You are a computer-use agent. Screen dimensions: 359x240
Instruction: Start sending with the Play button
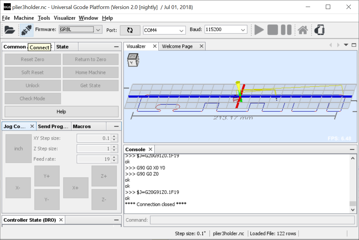pyautogui.click(x=259, y=30)
